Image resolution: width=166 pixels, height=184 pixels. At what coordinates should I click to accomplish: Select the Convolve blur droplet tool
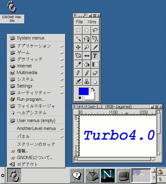click(95, 81)
